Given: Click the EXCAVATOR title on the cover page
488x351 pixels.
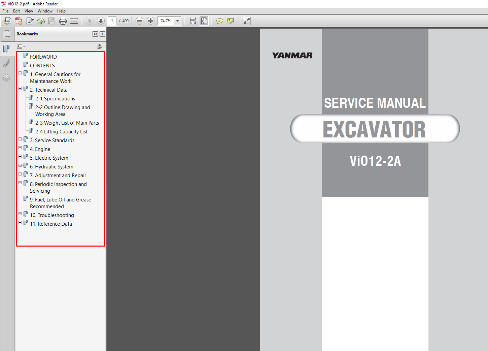Looking at the screenshot, I should tap(374, 129).
